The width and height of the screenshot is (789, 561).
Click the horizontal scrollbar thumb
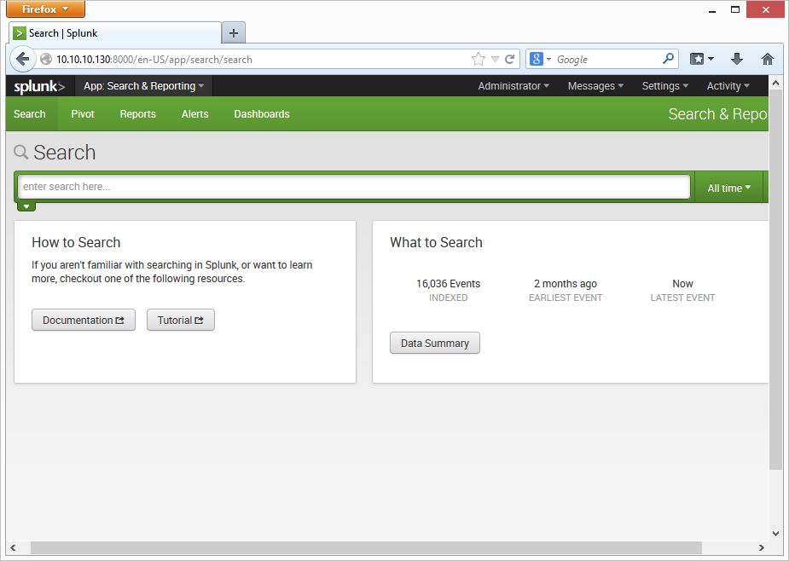366,547
